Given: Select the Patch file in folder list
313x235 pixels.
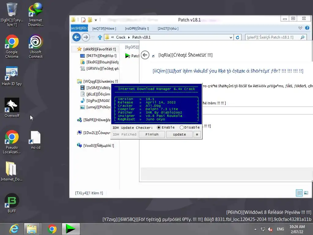Looking at the screenshot, I should 132,56.
